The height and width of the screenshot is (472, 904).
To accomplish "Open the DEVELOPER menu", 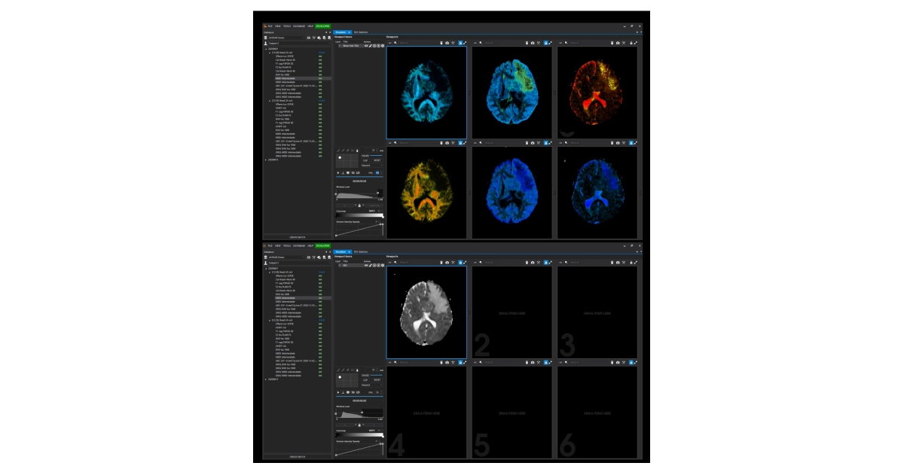I will click(322, 26).
